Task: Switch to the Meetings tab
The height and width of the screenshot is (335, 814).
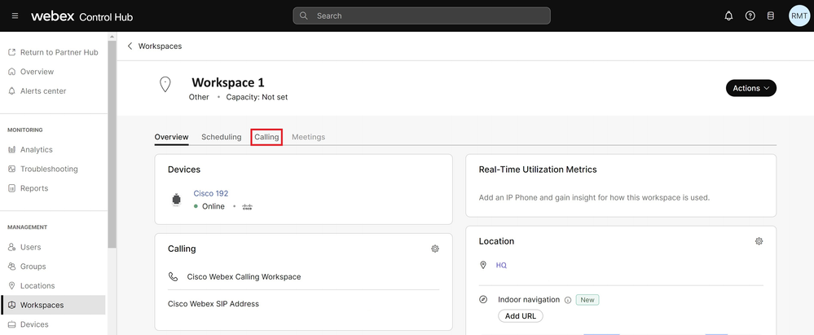Action: (x=308, y=137)
